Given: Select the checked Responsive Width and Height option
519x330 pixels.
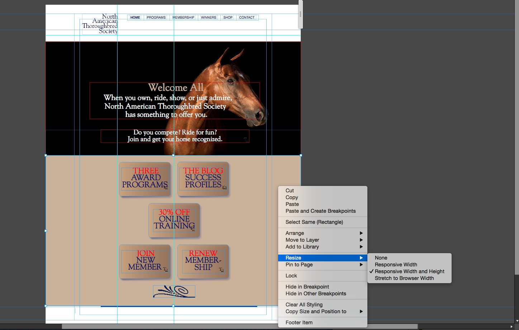Looking at the screenshot, I should 409,271.
